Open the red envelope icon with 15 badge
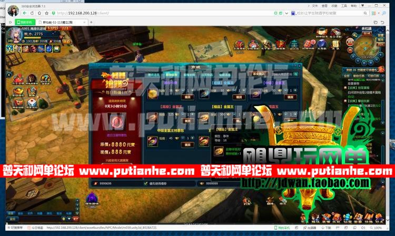 click(x=308, y=45)
